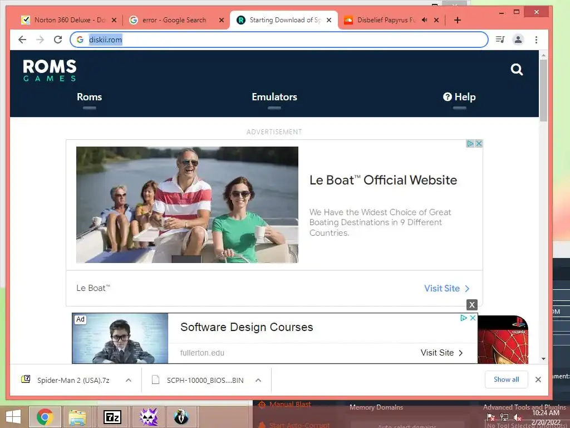570x428 pixels.
Task: Open the Emulators navigation menu
Action: tap(274, 97)
